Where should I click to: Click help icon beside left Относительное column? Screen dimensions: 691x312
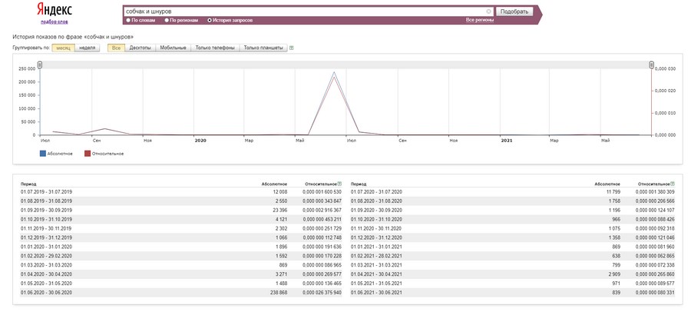[x=340, y=184]
